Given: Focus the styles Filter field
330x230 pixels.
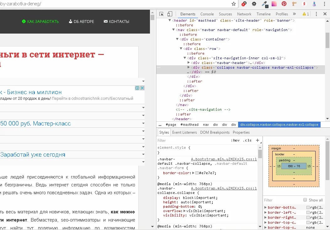Looking at the screenshot, I should (193, 140).
